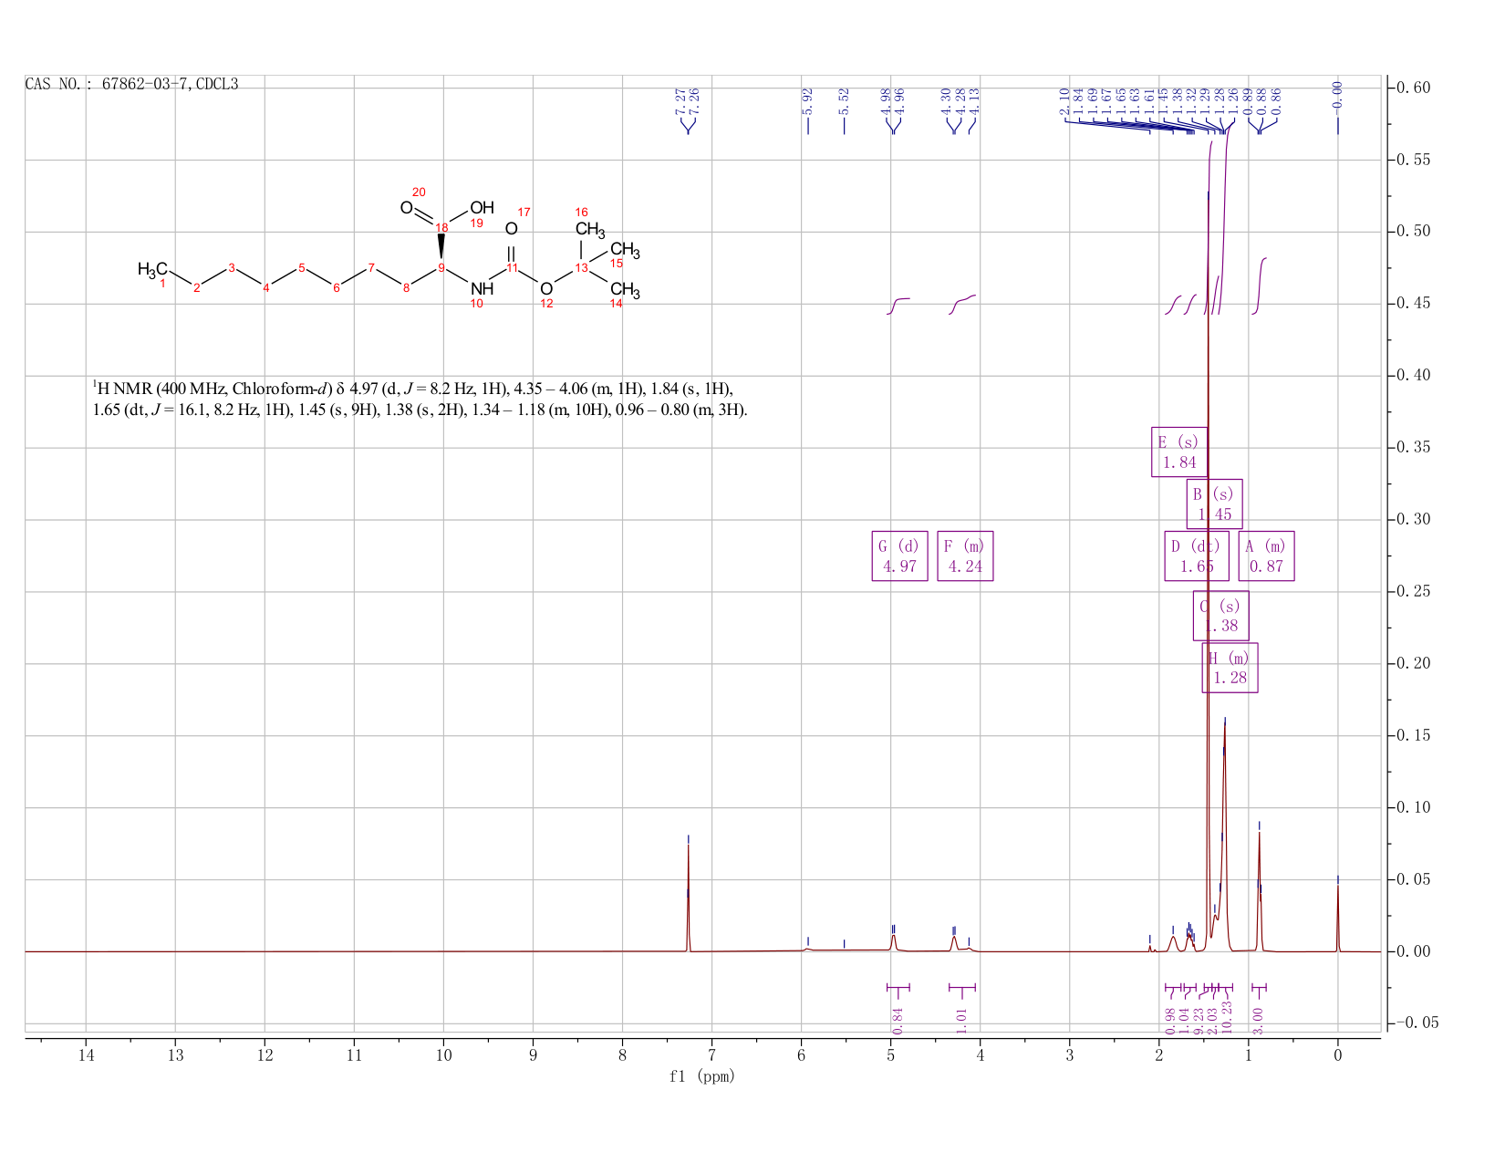Select the 5.92 peak label at top

807,101
